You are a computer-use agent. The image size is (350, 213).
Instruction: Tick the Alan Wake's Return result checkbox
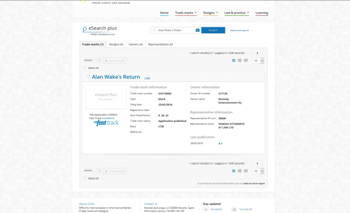coord(88,77)
